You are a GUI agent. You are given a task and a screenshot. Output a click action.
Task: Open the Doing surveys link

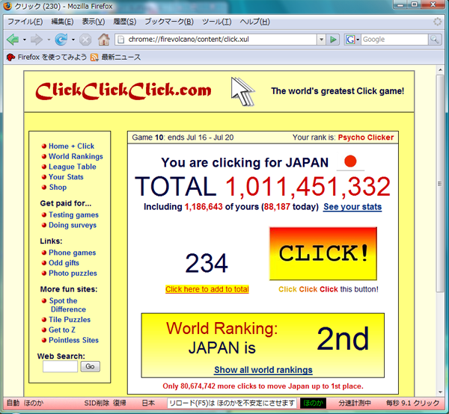coord(73,225)
